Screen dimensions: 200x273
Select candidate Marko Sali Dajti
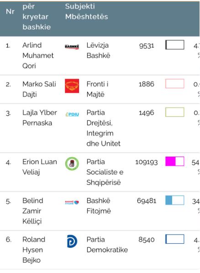coord(39,89)
